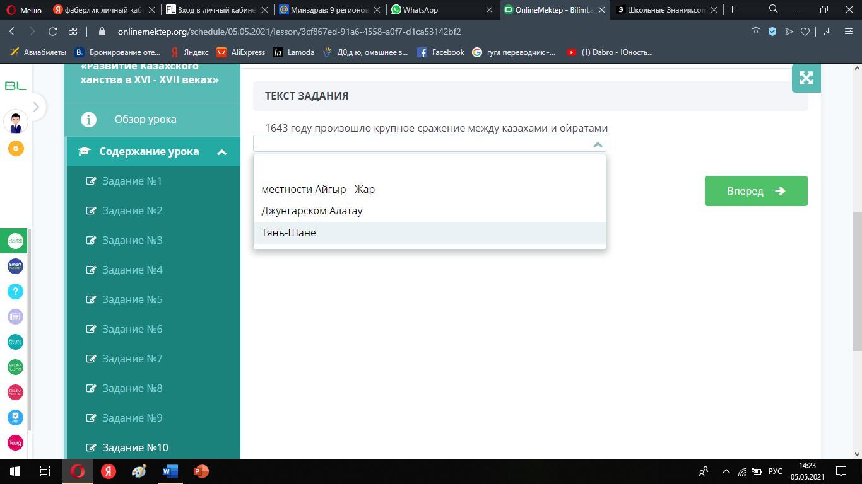This screenshot has width=862, height=484.
Task: Click the user avatar icon
Action: (x=16, y=122)
